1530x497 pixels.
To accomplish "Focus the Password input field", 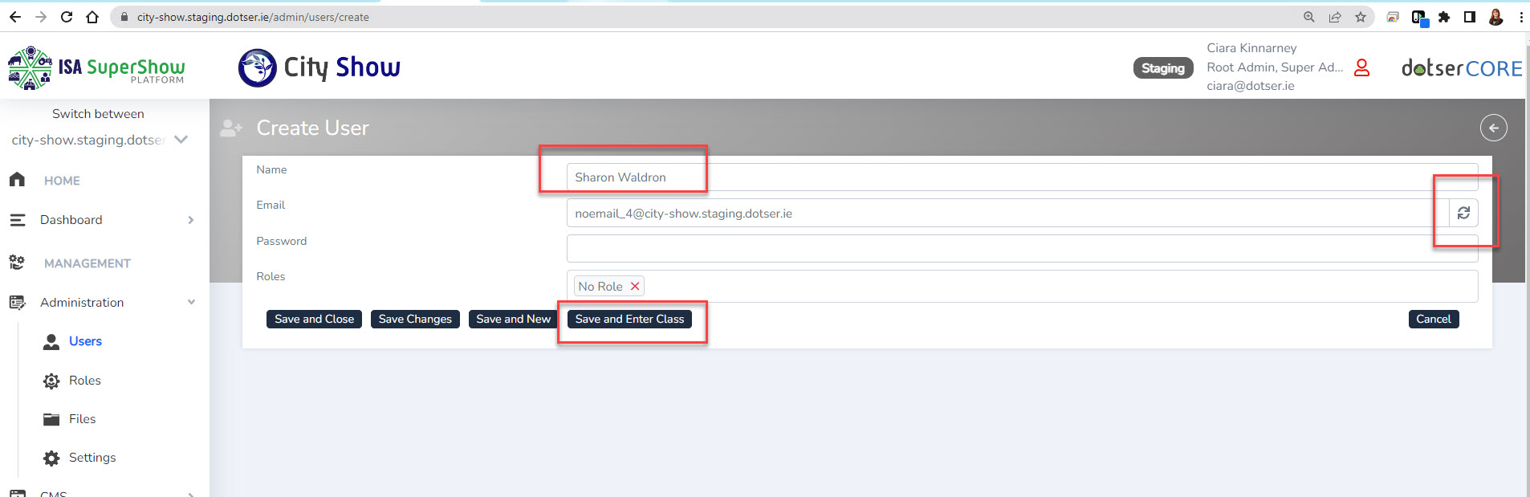I will 1021,249.
